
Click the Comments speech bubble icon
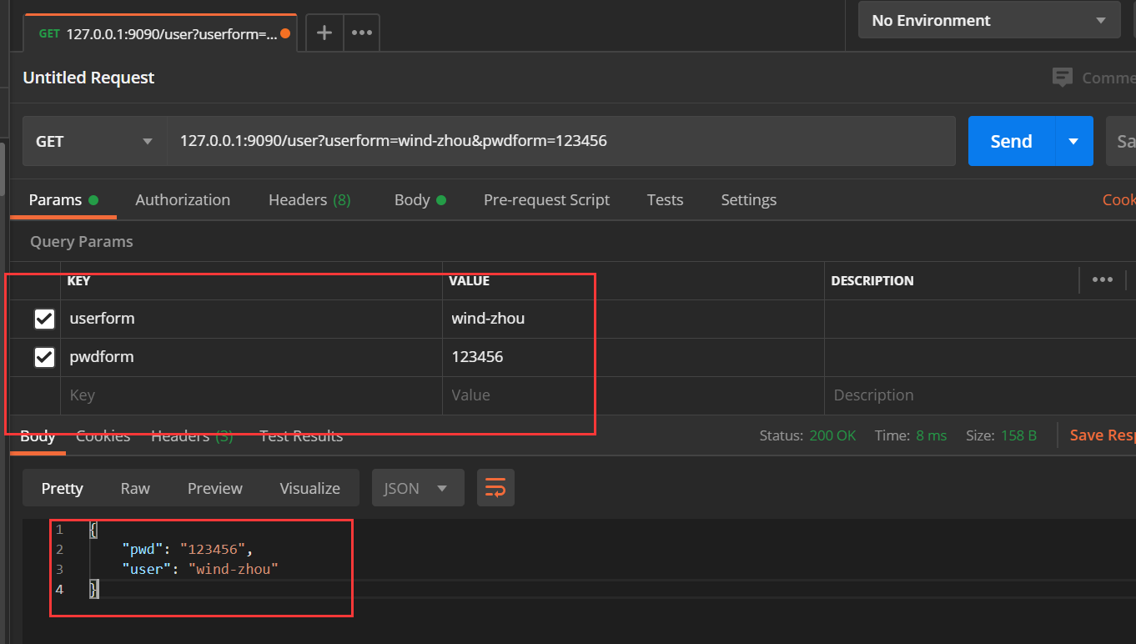1063,78
